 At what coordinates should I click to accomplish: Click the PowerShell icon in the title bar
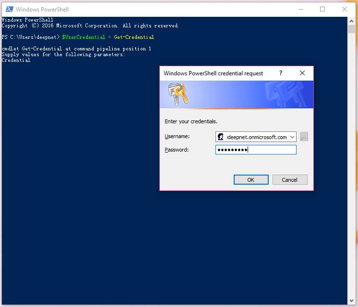[x=9, y=9]
